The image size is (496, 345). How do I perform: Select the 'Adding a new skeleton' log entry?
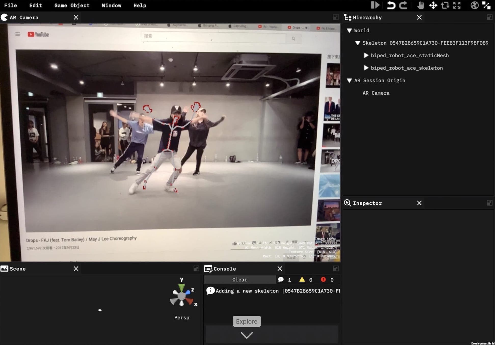272,291
